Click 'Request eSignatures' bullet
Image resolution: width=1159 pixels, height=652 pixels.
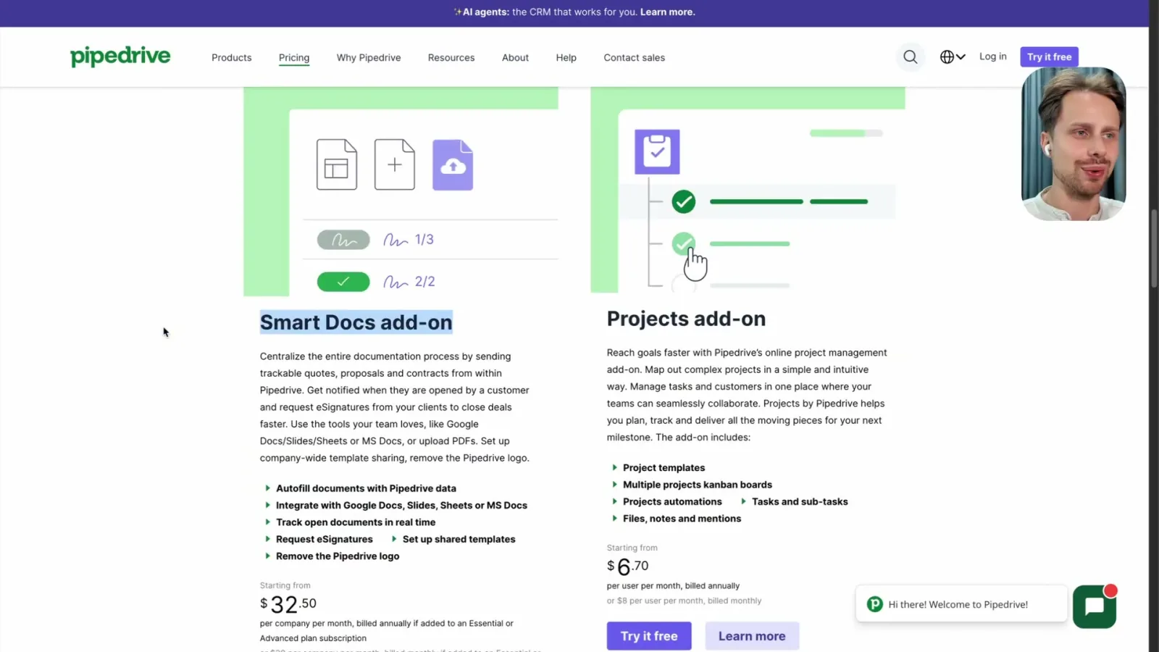325,539
